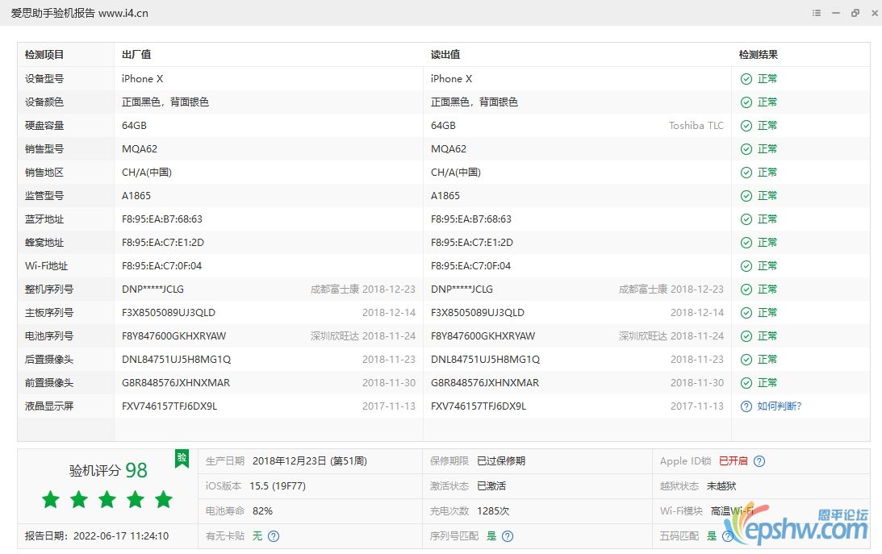Select the 电池序列号 row label
Image resolution: width=882 pixels, height=554 pixels.
49,336
